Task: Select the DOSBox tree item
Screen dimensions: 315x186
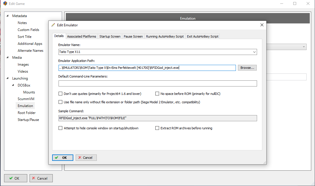Action: (x=24, y=85)
